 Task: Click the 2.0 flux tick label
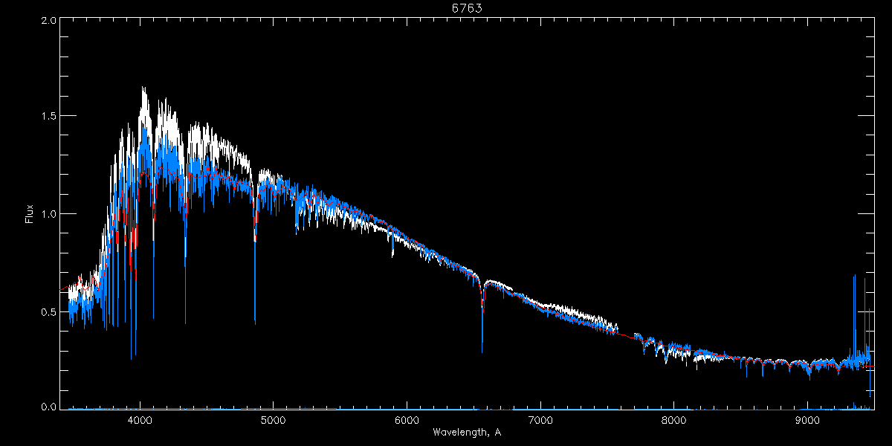pyautogui.click(x=49, y=21)
